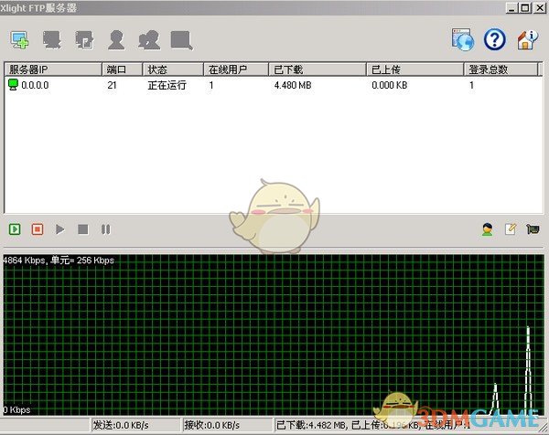Click the 发送:0.0 KB/s status panel

(x=135, y=425)
